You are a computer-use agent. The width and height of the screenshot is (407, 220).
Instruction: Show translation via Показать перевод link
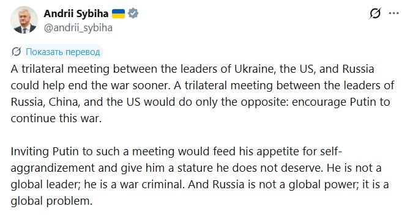pos(62,52)
